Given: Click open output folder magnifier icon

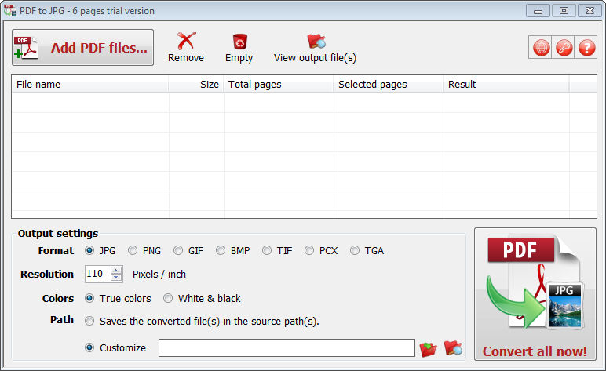Looking at the screenshot, I should [453, 347].
